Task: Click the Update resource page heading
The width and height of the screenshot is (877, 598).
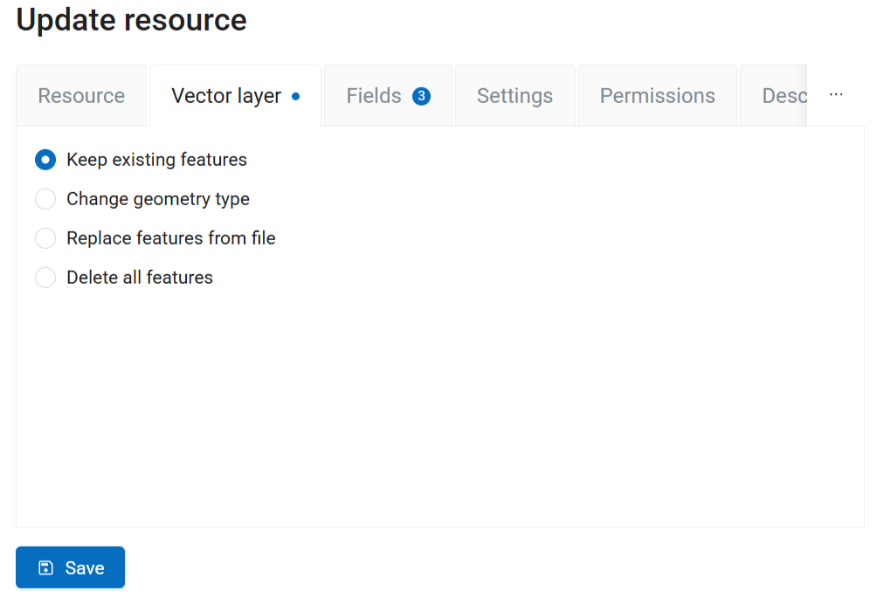Action: coord(131,20)
